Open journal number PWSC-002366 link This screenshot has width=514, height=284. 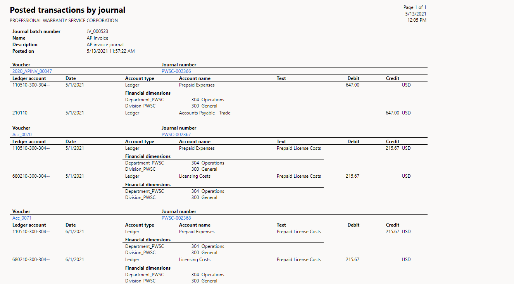176,71
